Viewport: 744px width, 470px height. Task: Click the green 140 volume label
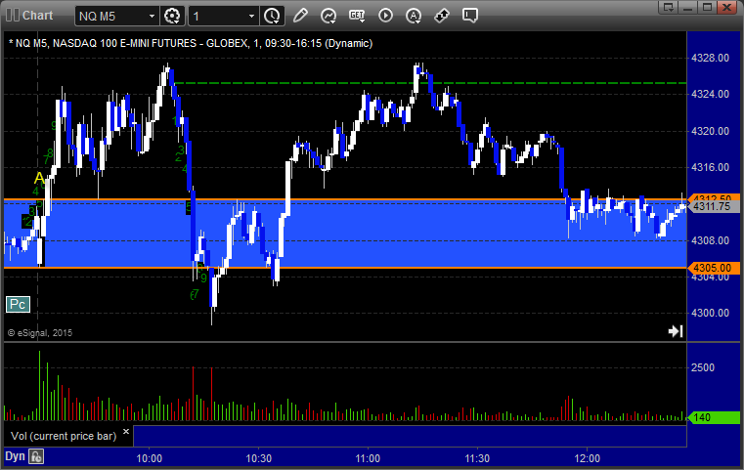pos(714,417)
